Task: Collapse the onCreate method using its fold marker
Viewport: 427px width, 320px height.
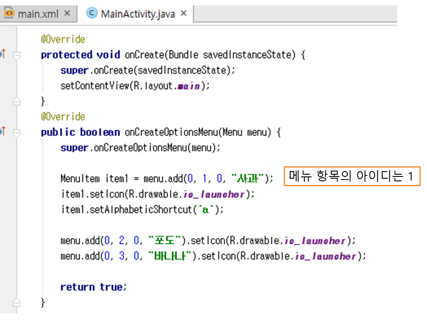Action: (x=17, y=56)
